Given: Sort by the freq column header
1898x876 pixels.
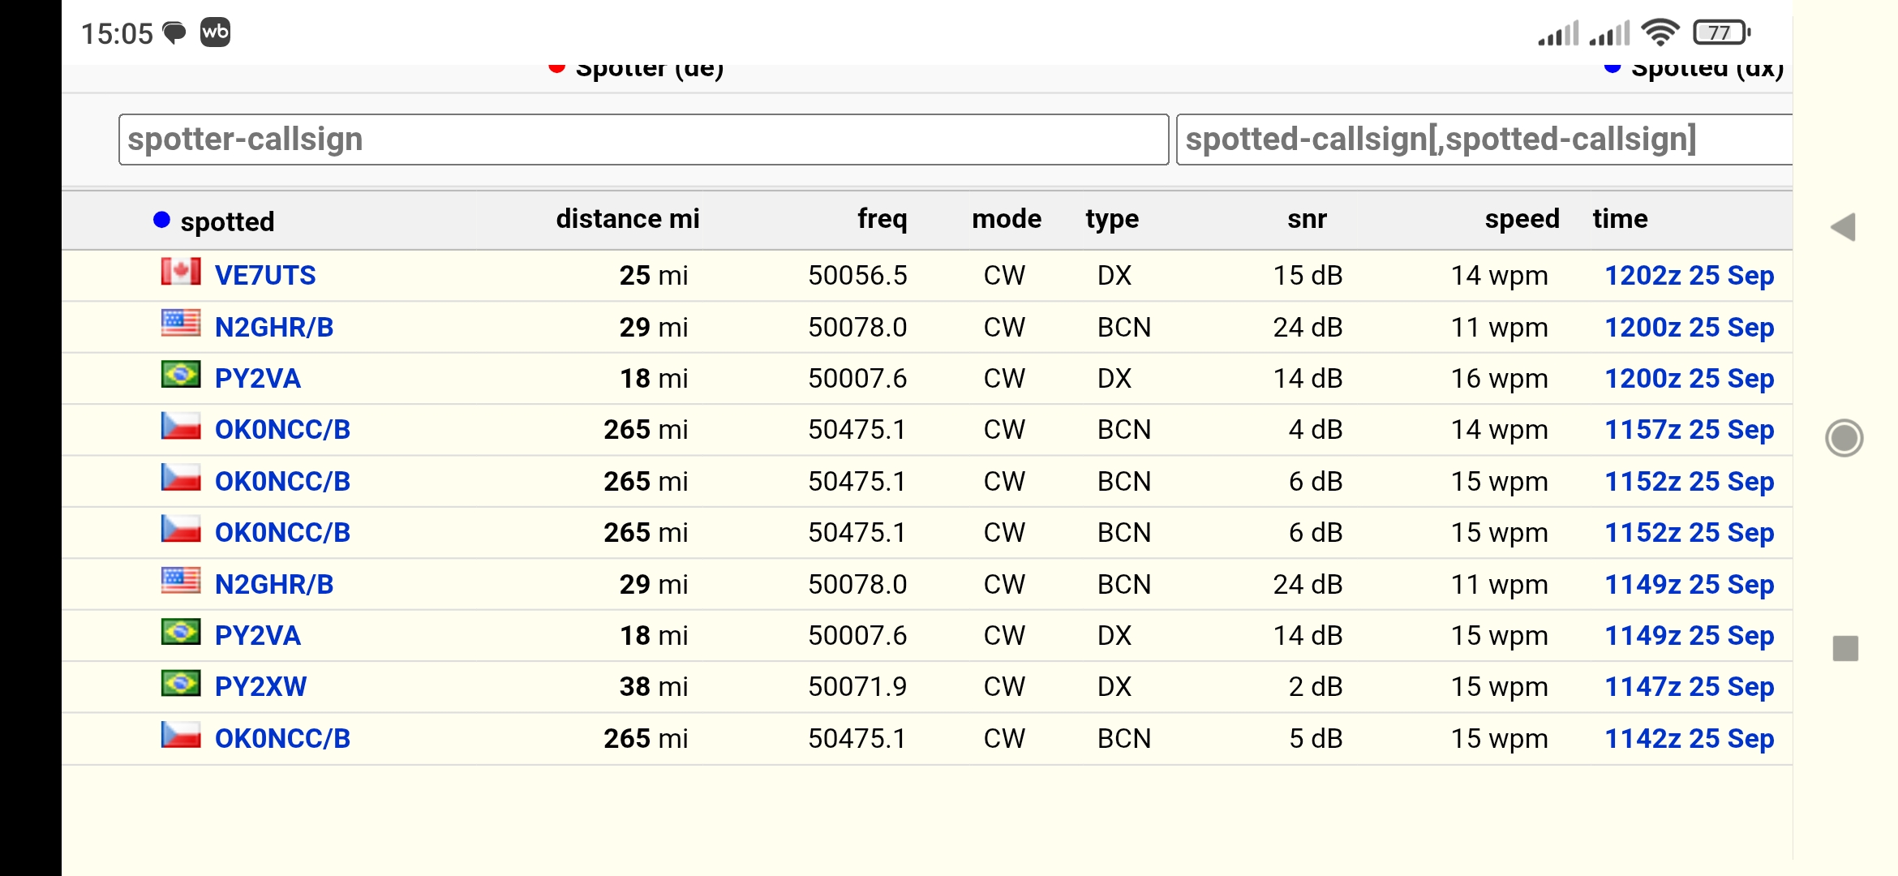Looking at the screenshot, I should pos(882,219).
